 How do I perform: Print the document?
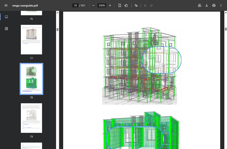click(x=214, y=6)
